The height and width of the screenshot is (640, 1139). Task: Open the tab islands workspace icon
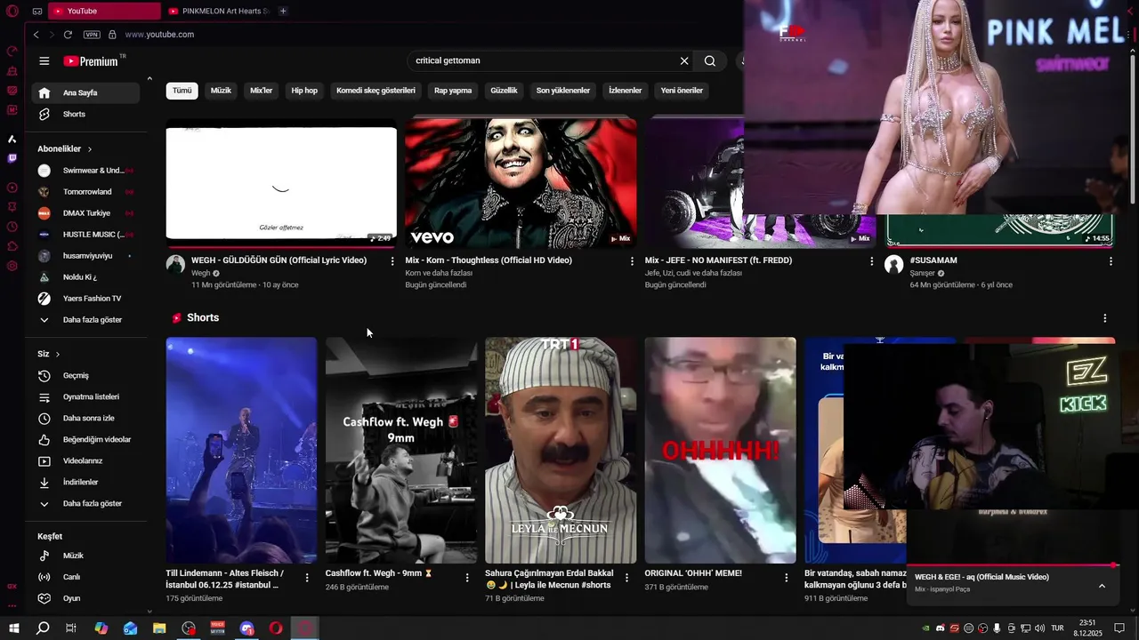click(37, 11)
